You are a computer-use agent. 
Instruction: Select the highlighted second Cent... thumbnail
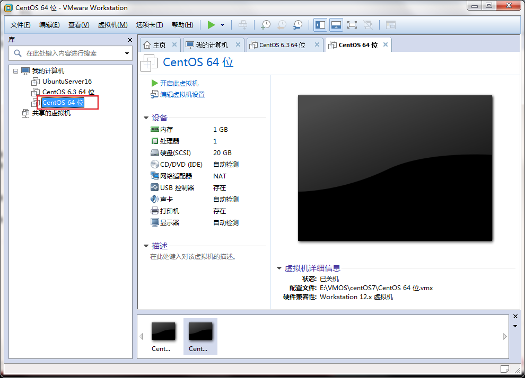pyautogui.click(x=200, y=337)
